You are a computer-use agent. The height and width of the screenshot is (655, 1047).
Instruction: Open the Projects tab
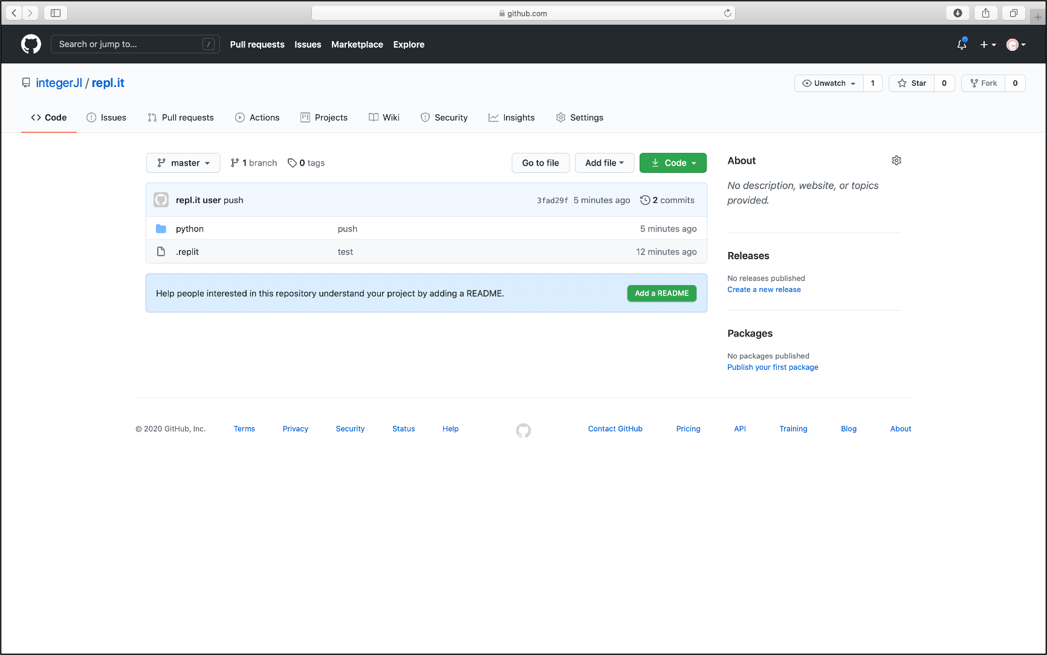click(x=324, y=117)
